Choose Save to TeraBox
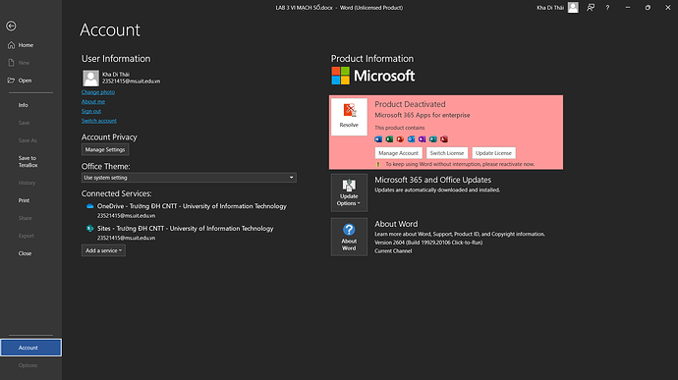678x380 pixels. click(x=28, y=162)
